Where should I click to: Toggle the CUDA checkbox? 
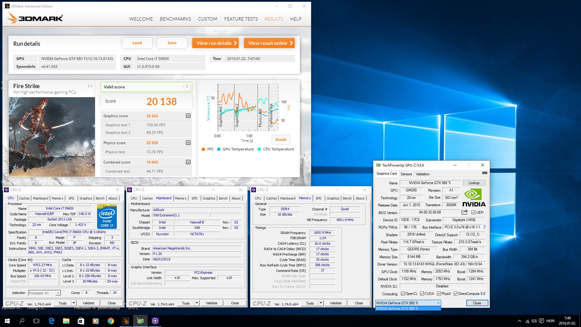click(x=422, y=294)
